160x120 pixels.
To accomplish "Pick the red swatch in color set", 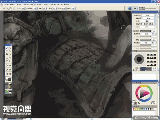I will (133, 109).
